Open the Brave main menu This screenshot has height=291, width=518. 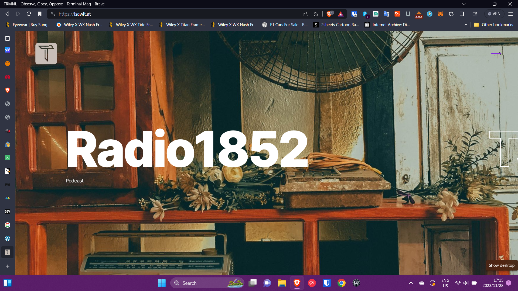click(510, 14)
